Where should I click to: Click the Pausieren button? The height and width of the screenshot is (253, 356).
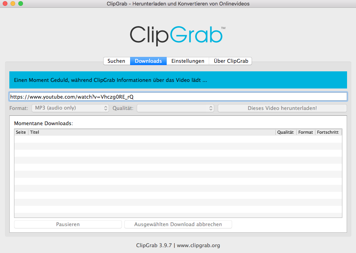[68, 225]
